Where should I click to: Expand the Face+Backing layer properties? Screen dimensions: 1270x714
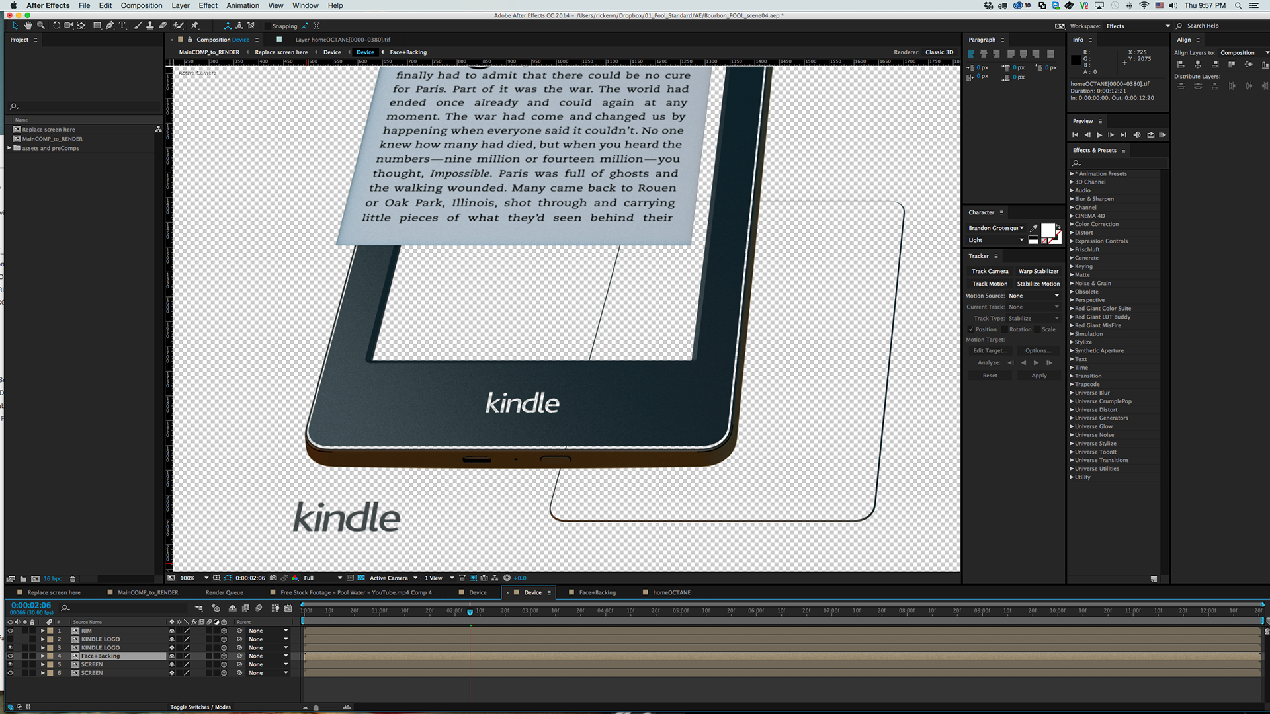pos(43,656)
